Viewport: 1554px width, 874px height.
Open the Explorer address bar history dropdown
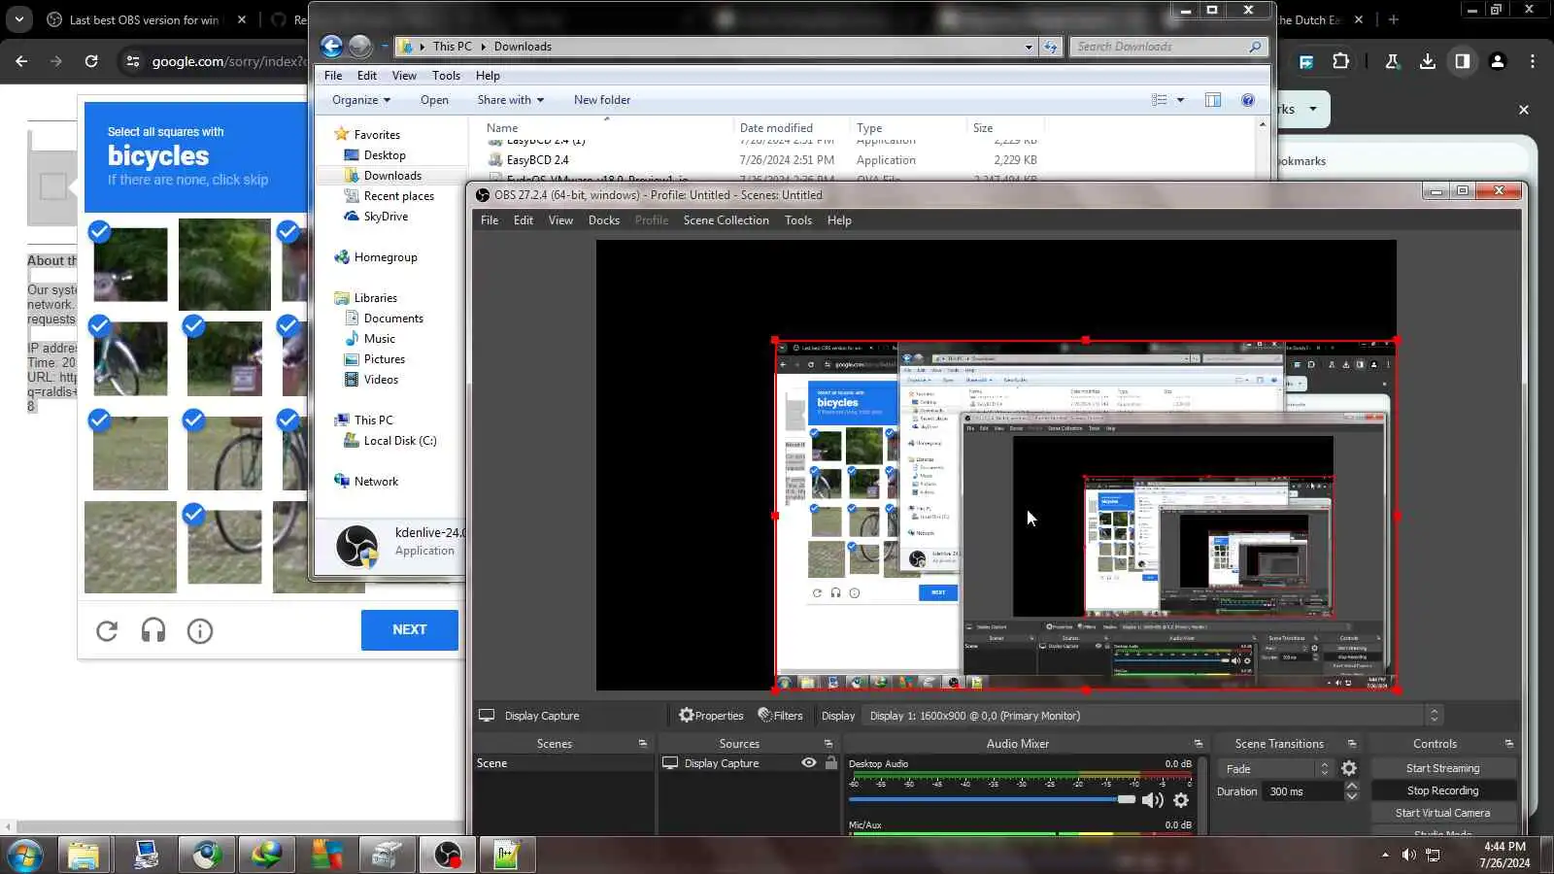click(1029, 47)
